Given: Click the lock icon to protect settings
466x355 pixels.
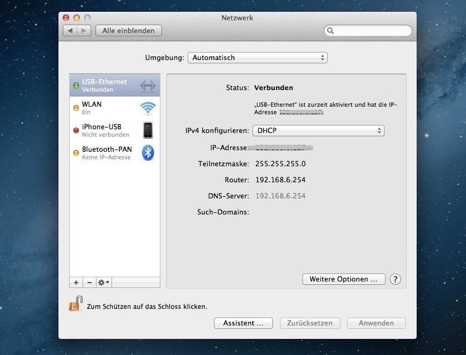Looking at the screenshot, I should point(76,304).
